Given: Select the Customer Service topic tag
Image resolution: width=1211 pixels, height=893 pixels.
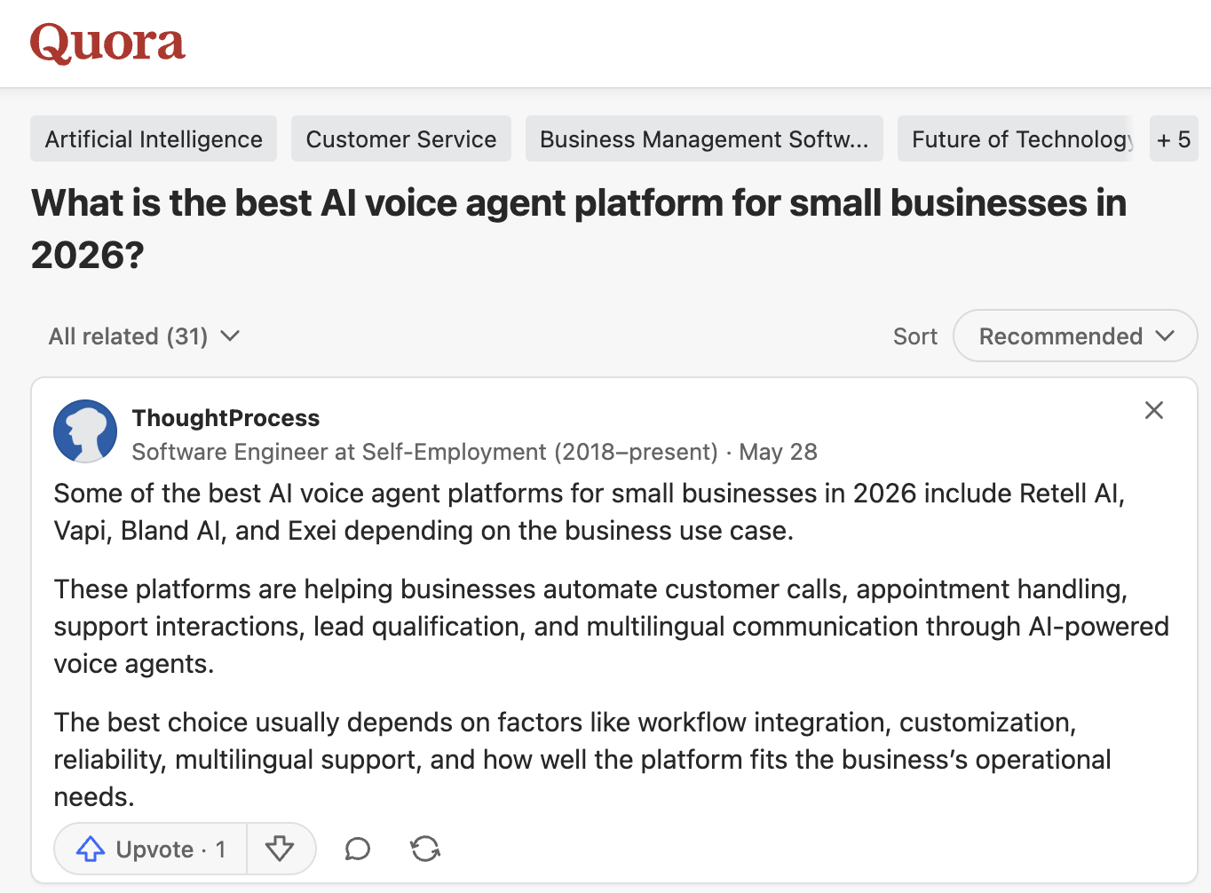Looking at the screenshot, I should click(401, 139).
